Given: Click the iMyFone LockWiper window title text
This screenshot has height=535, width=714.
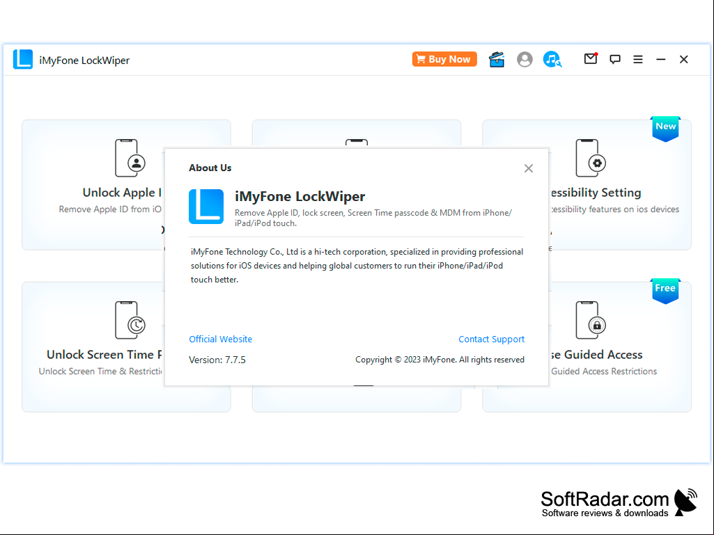Looking at the screenshot, I should 84,60.
